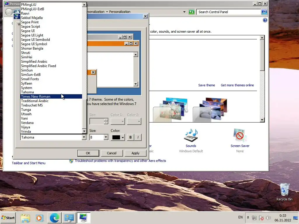
Task: Click themes list scroll down arrow
Action: 262,120
